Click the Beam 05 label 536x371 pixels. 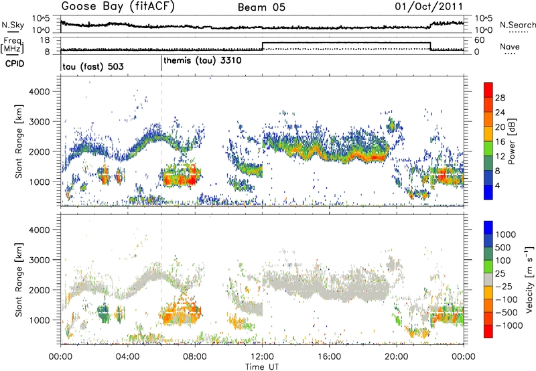(x=261, y=7)
